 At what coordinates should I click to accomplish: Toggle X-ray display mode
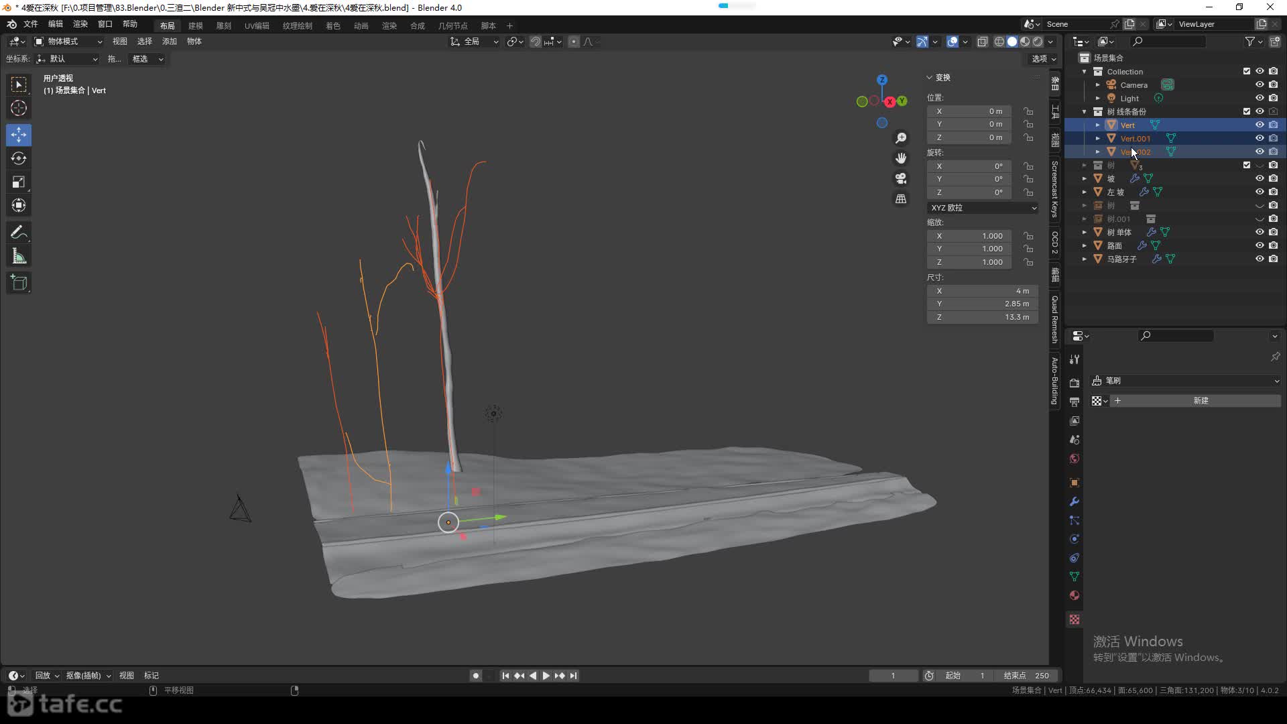(x=983, y=42)
